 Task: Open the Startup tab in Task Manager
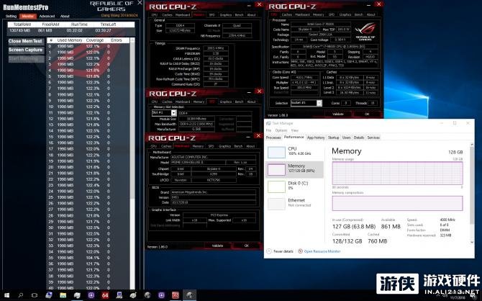point(334,138)
